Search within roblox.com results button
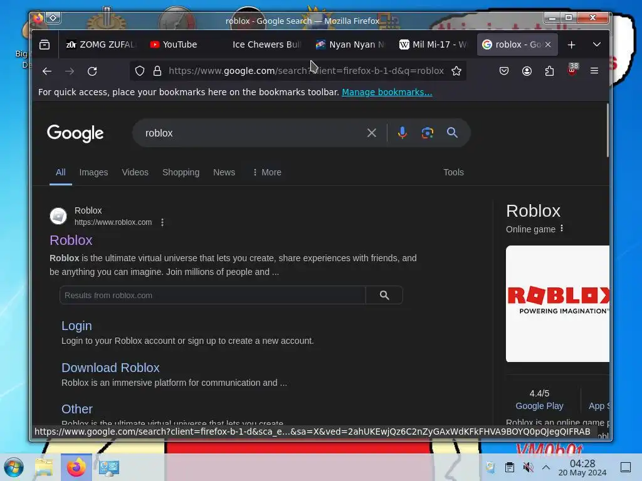Screen dimensions: 642x481 [x=384, y=296]
